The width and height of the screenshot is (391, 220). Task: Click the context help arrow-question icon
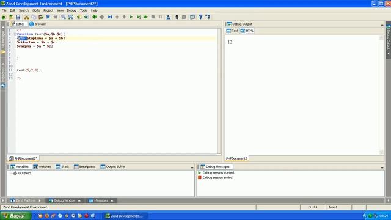tap(208, 17)
